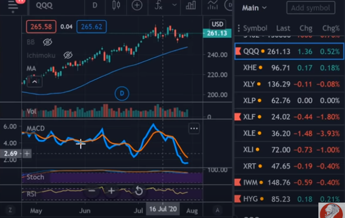
Task: Select the Vol indicator label
Action: click(x=31, y=111)
